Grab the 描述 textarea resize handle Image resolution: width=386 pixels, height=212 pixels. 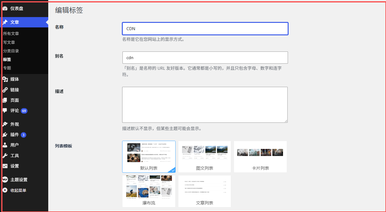coord(286,121)
